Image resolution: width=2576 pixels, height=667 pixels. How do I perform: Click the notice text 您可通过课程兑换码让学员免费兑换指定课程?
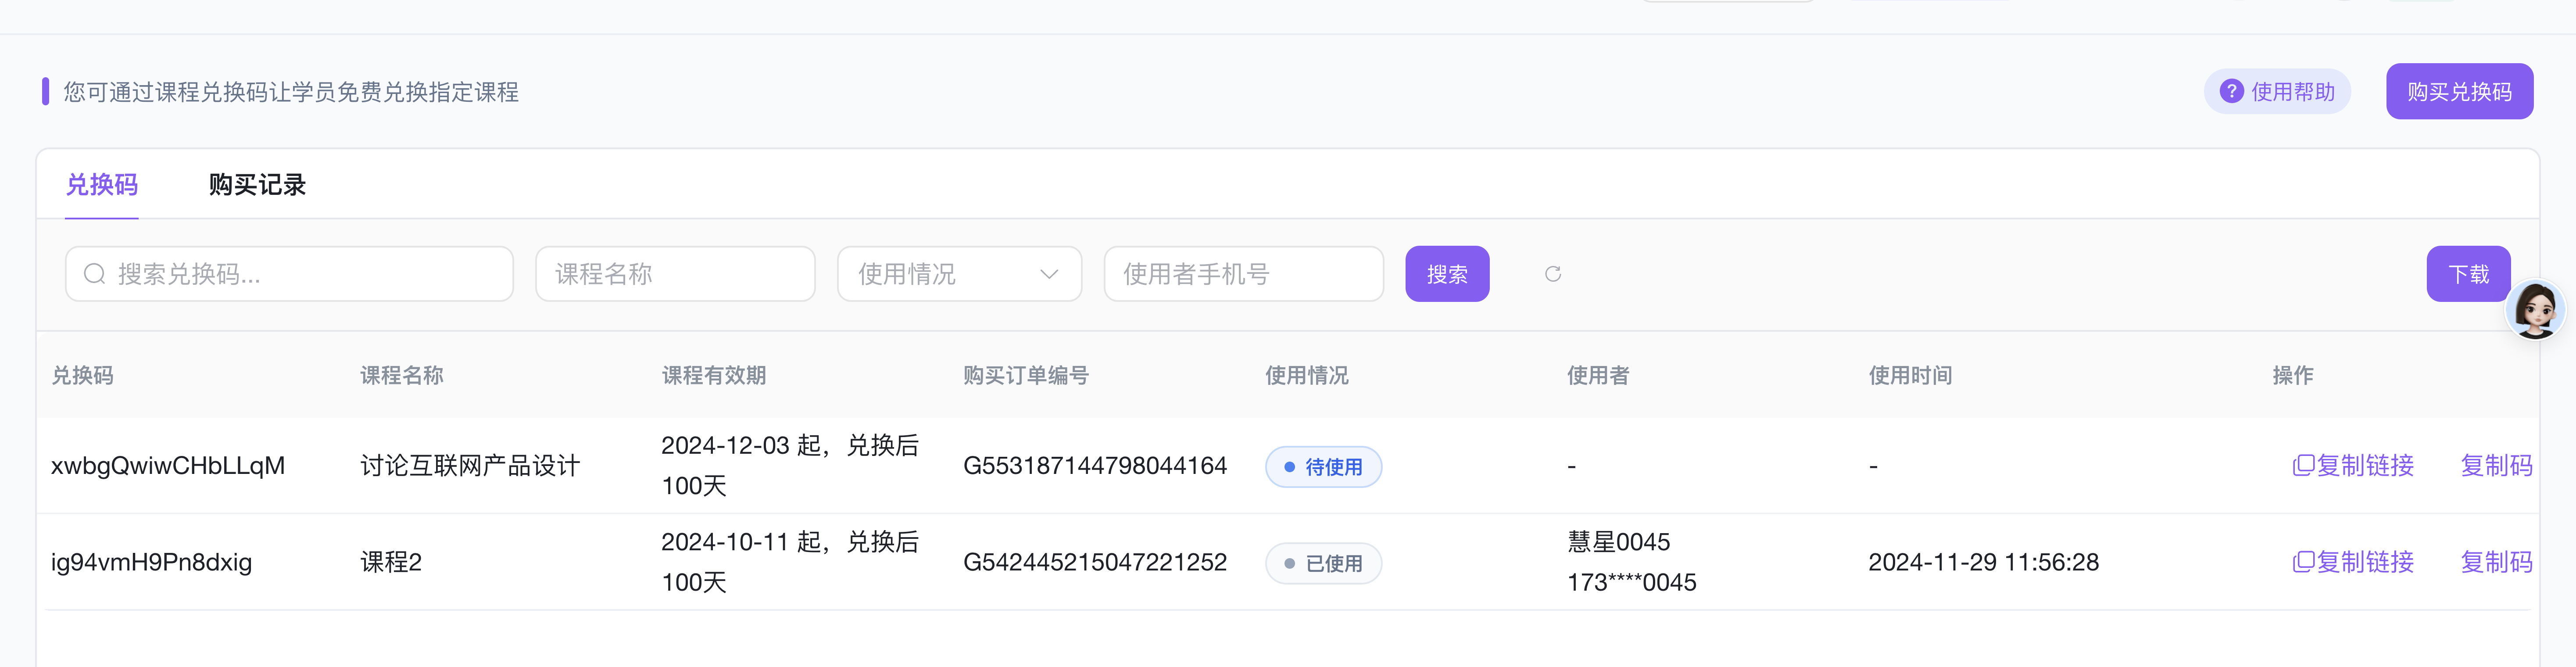[291, 92]
